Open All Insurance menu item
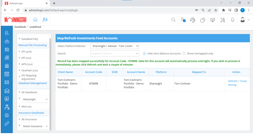This screenshot has height=135, width=253. (x=29, y=120)
